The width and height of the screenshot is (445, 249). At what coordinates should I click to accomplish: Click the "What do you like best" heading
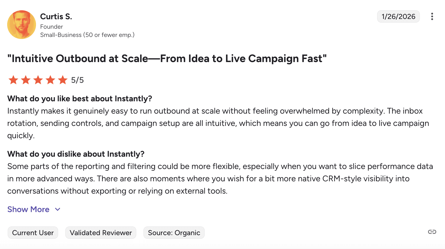(x=80, y=98)
